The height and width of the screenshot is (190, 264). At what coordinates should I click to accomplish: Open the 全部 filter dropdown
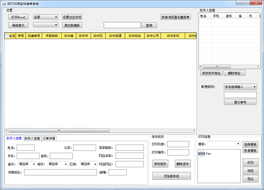point(46,17)
